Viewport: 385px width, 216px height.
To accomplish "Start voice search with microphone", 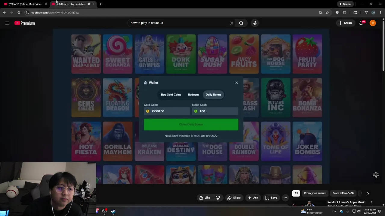I will click(255, 23).
